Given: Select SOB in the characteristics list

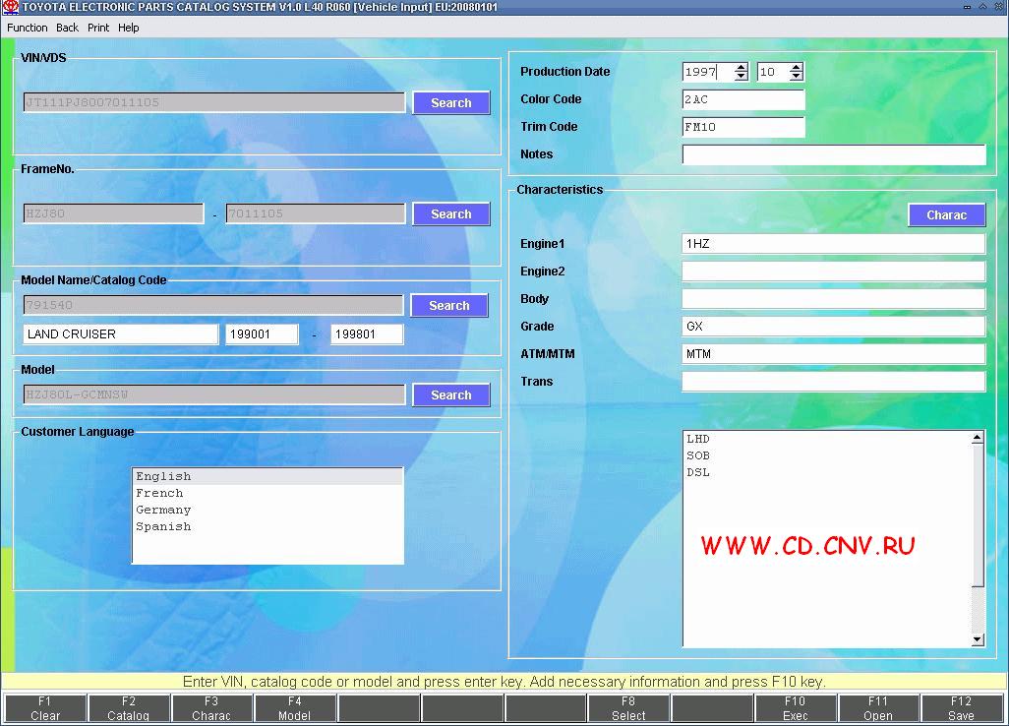Looking at the screenshot, I should 827,455.
